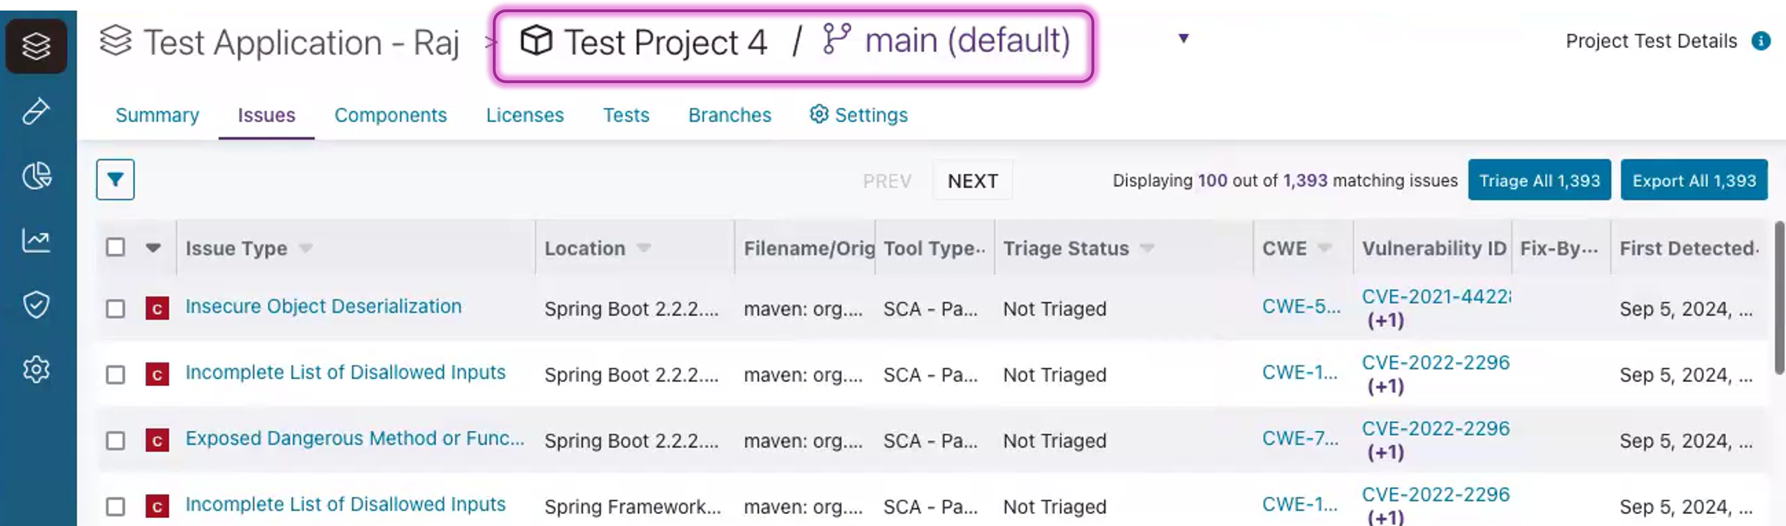Click the Export All 1,393 button

(x=1693, y=180)
